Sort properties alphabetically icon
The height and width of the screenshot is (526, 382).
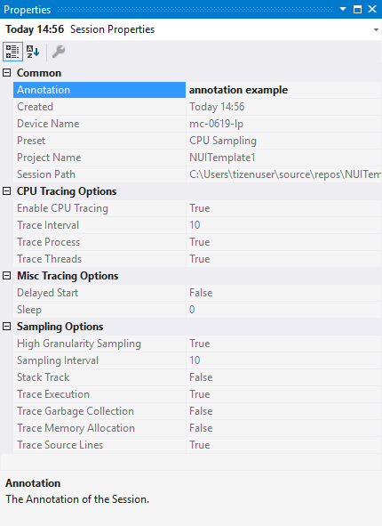(33, 52)
